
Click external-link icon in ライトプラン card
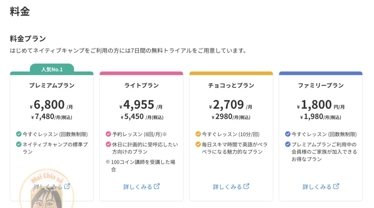[x=157, y=187]
